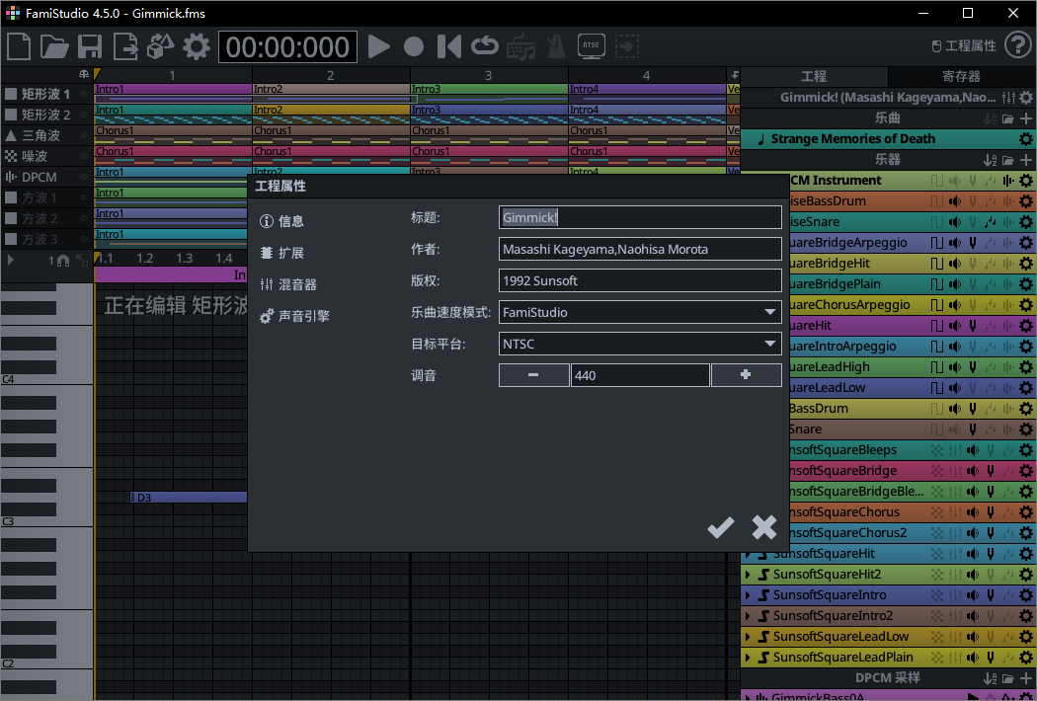This screenshot has width=1037, height=701.
Task: Click the Rewind to beginning icon
Action: tap(448, 46)
